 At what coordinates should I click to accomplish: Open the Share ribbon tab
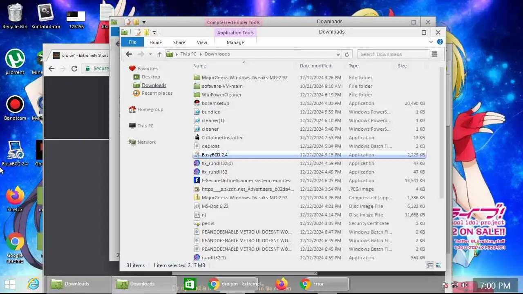179,42
